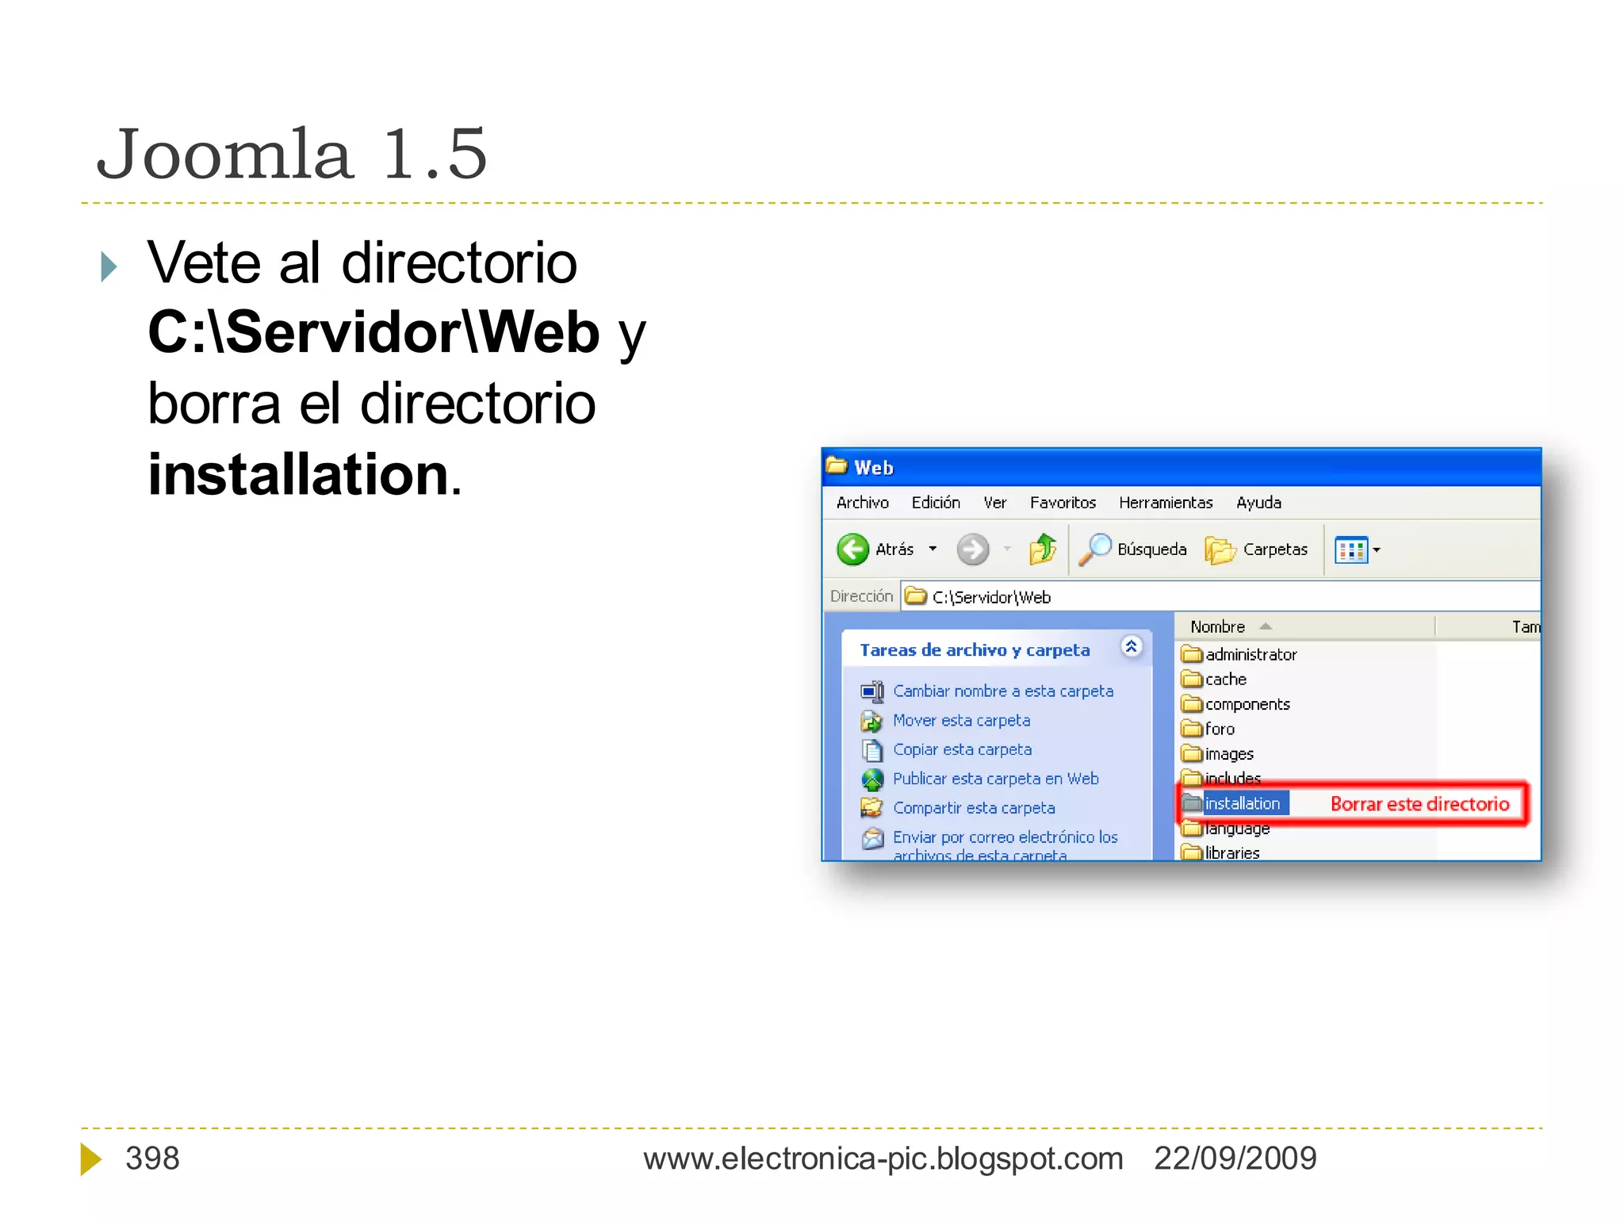Sort by the Nombre column header

(x=1304, y=626)
